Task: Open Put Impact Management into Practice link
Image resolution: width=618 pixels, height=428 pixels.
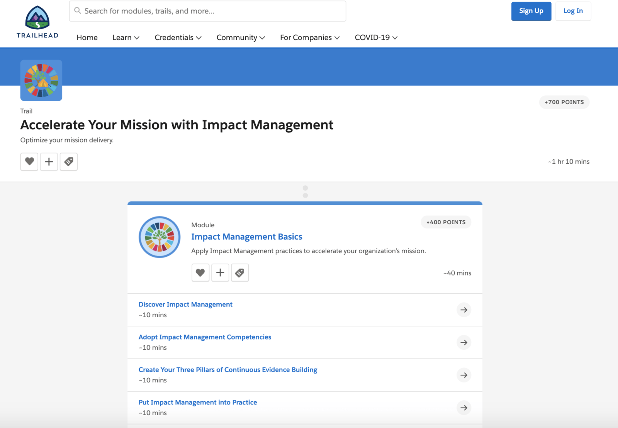Action: pyautogui.click(x=198, y=402)
